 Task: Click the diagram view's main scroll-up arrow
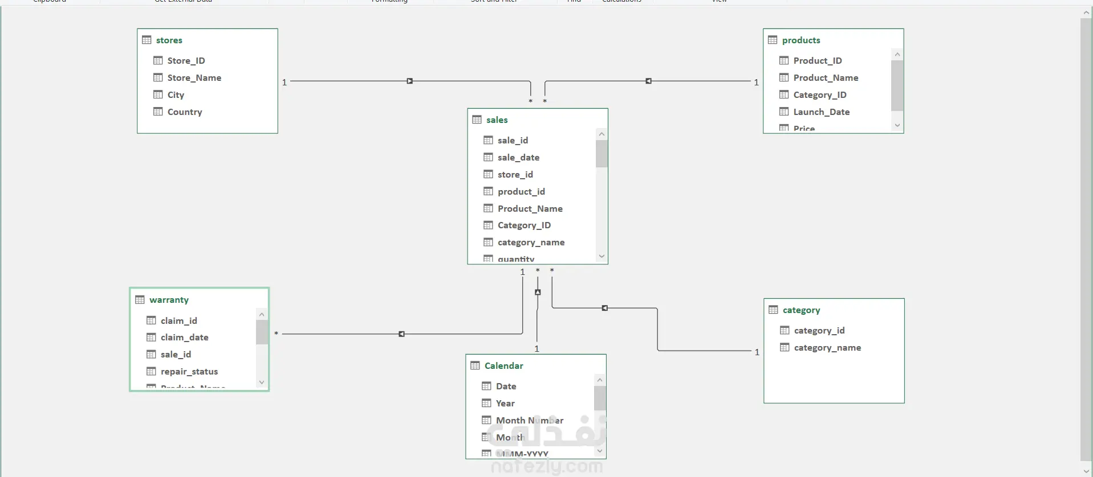click(1086, 12)
